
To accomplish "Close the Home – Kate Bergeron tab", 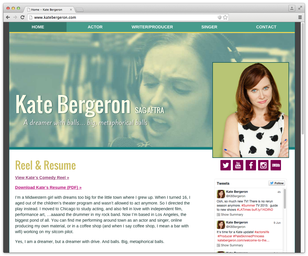I will pyautogui.click(x=71, y=10).
